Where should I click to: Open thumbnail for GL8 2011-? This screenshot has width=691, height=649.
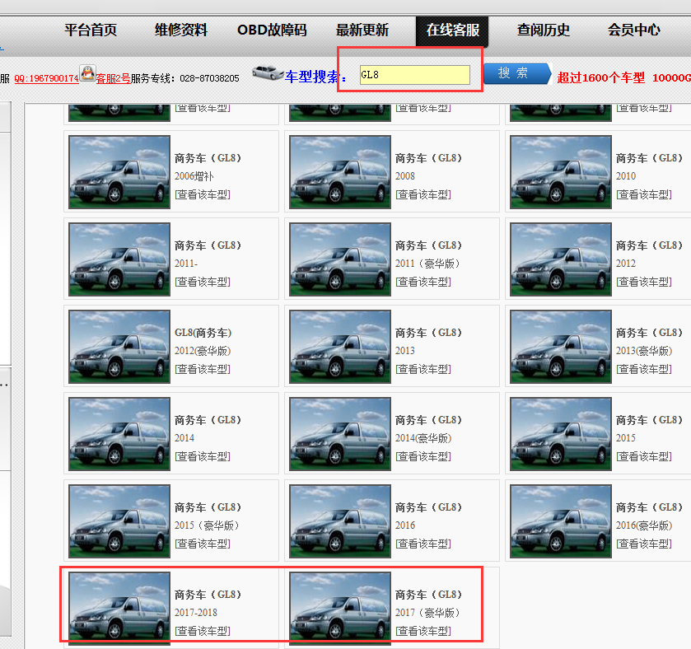(119, 259)
